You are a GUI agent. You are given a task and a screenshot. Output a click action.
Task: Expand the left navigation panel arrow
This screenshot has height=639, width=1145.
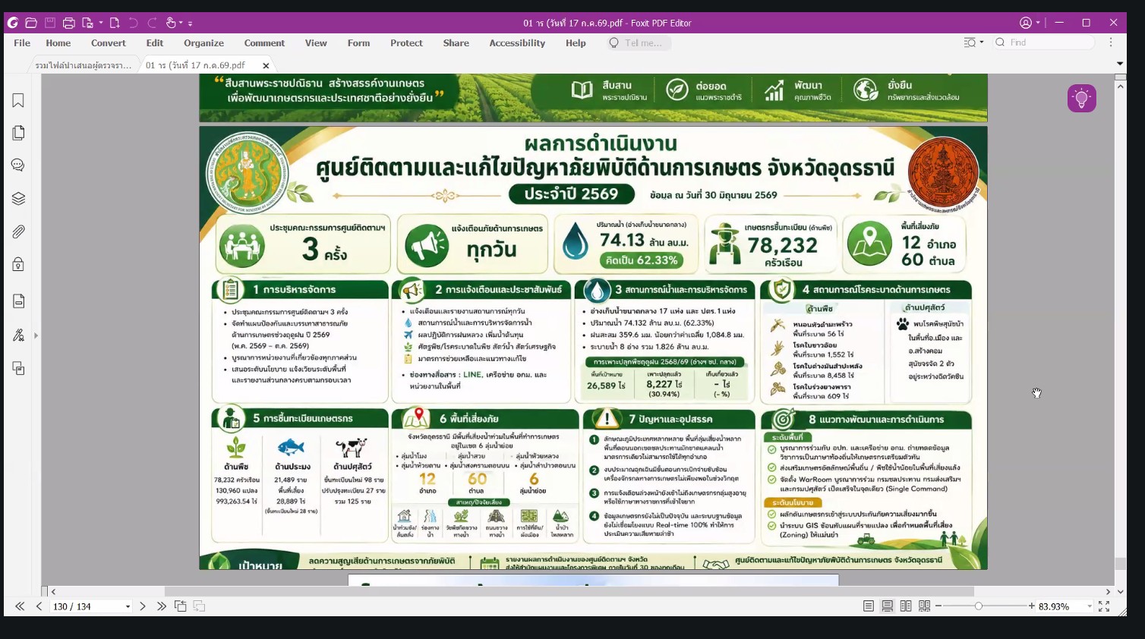[36, 335]
